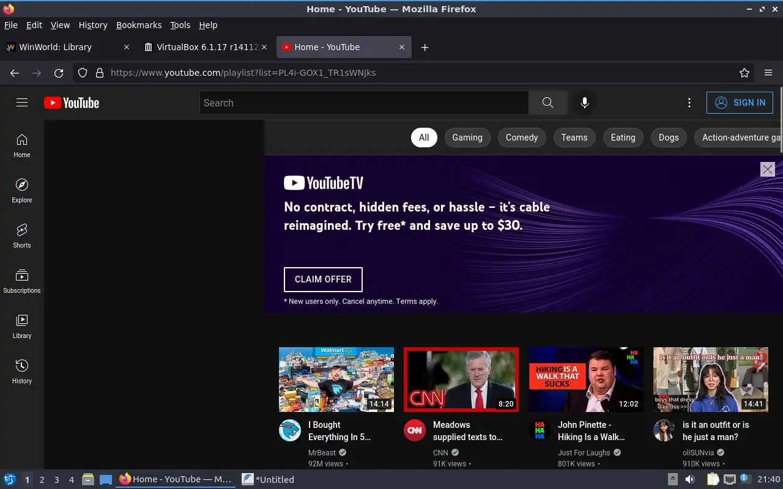Switch to VirtualBox 6.1.17 tab
This screenshot has width=783, height=489.
click(x=206, y=47)
